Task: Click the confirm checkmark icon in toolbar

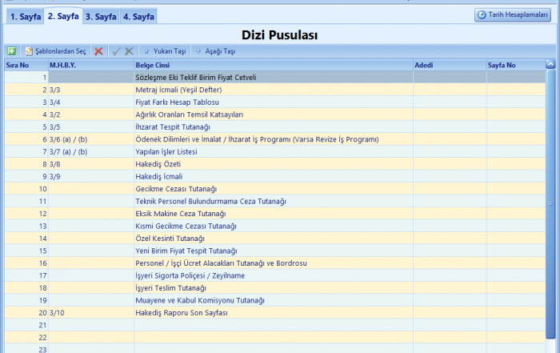Action: click(x=116, y=51)
